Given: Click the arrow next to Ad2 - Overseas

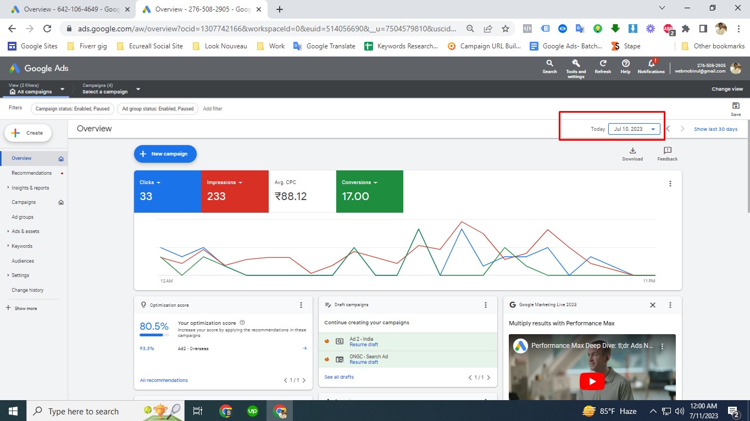Looking at the screenshot, I should pyautogui.click(x=304, y=348).
